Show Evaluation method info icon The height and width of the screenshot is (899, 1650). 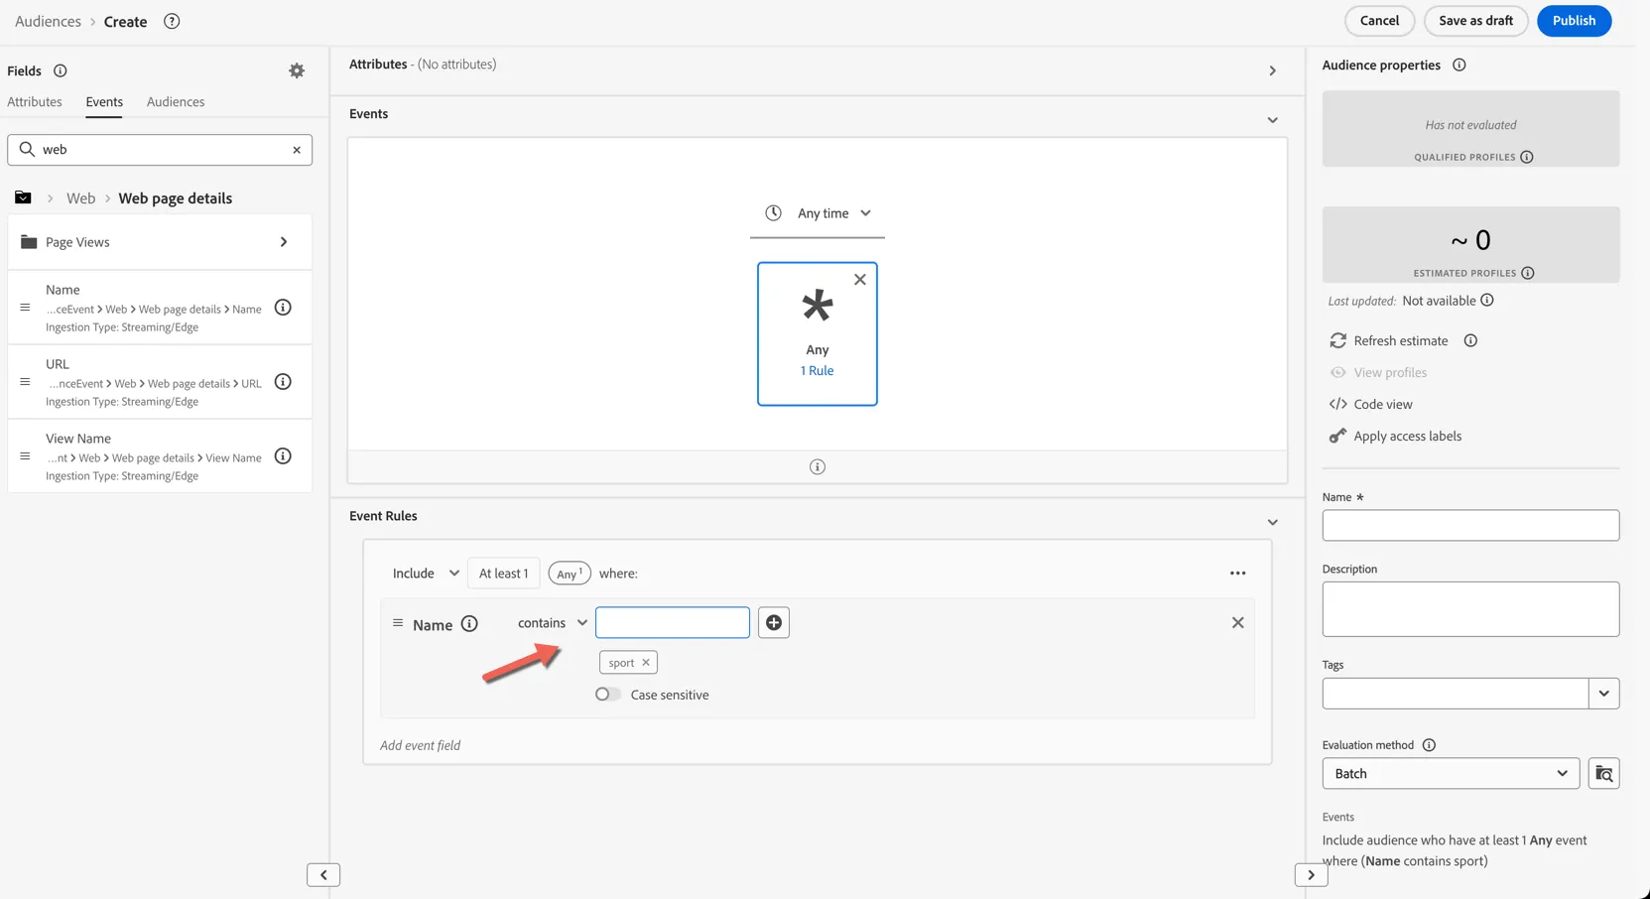click(1429, 745)
